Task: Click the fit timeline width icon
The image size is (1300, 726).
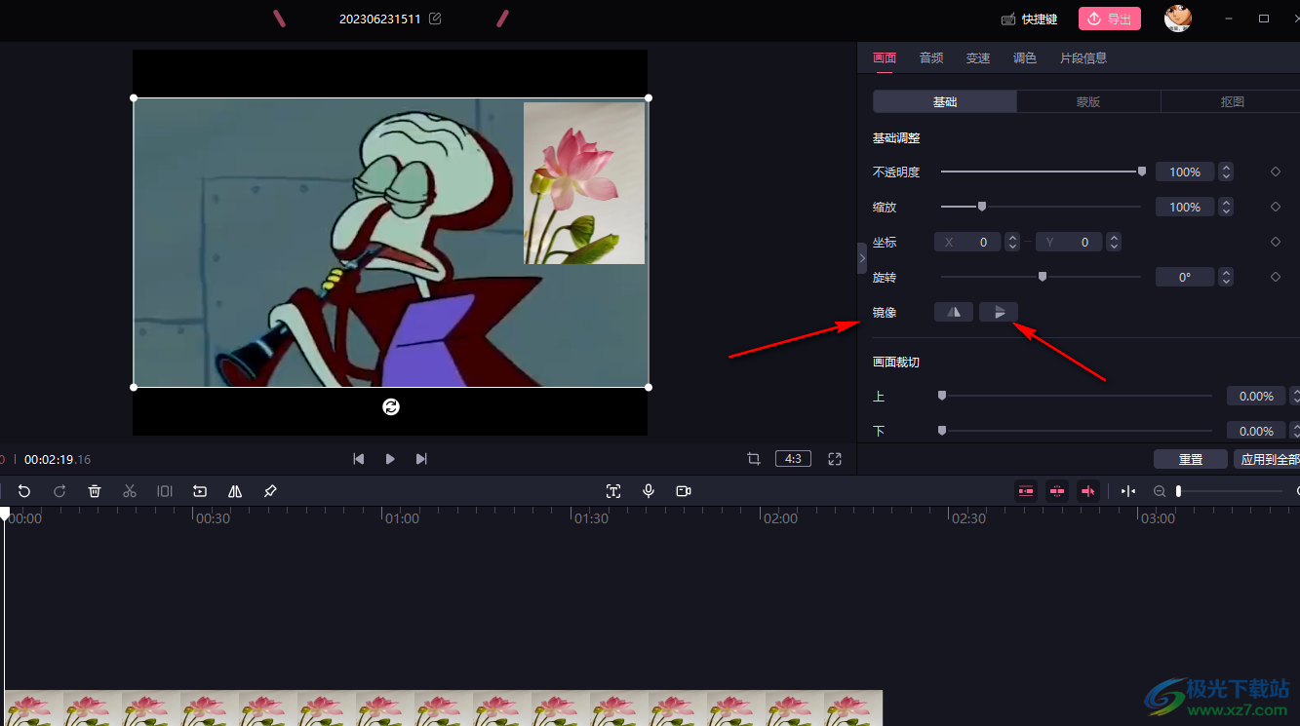Action: (x=1128, y=491)
